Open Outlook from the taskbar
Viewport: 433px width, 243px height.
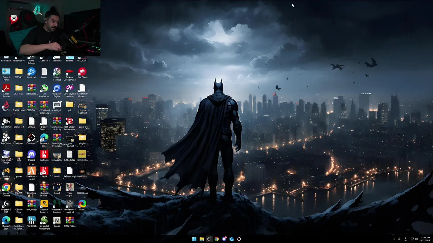tap(231, 239)
